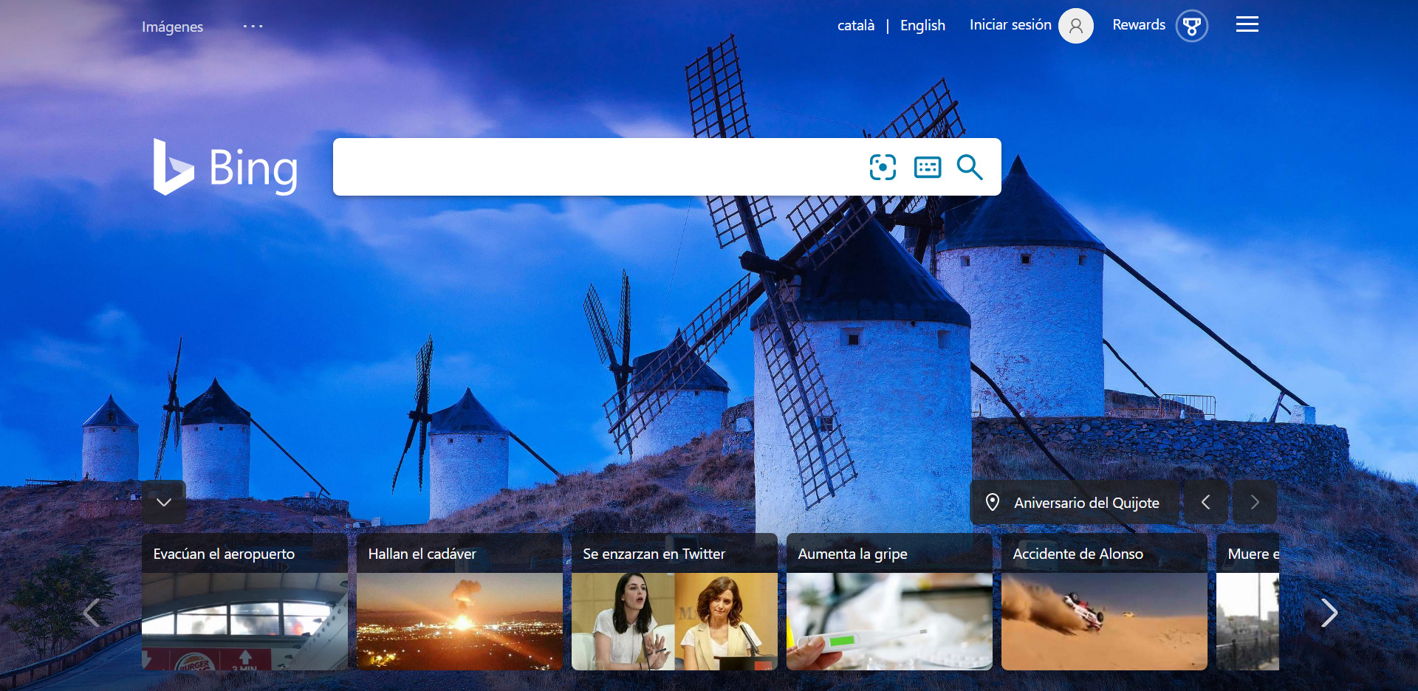Click inside the search input field
1418x691 pixels.
591,167
